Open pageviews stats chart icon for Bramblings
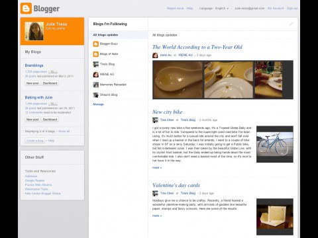Viewport: 318px width, 238px height. point(53,72)
